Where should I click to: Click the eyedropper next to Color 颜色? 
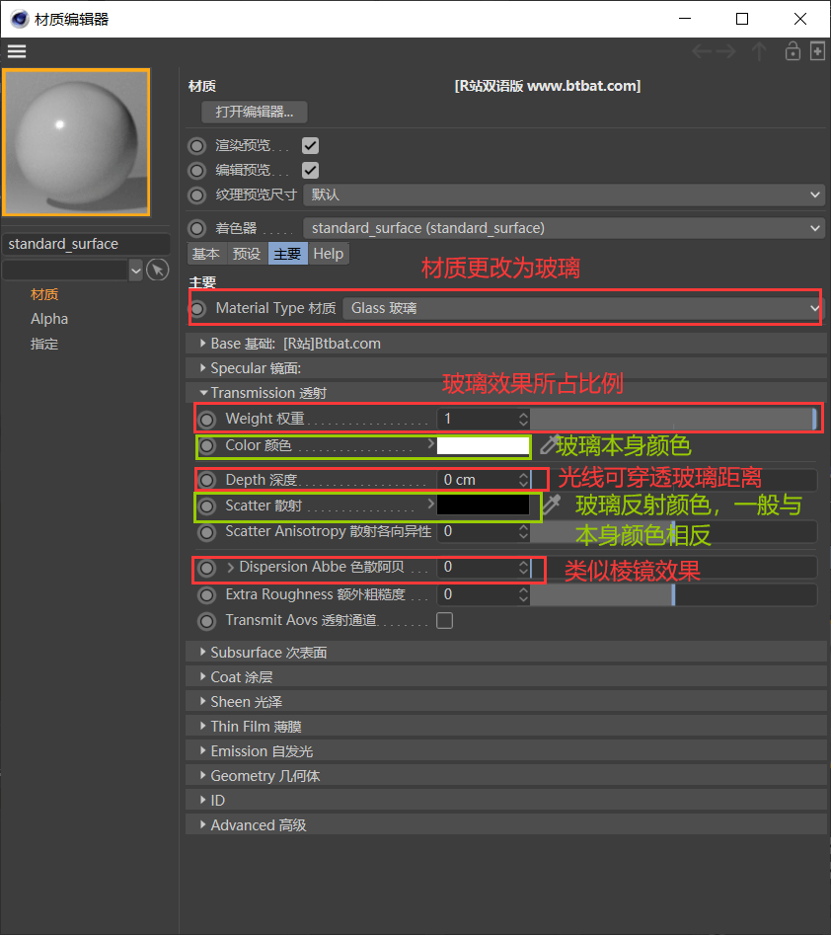tap(549, 445)
